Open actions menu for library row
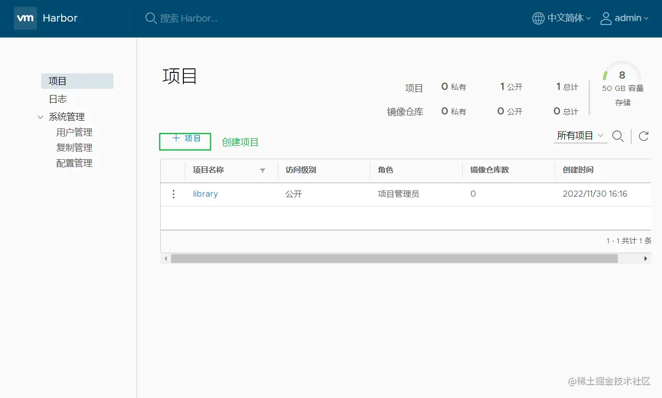The width and height of the screenshot is (662, 398). tap(174, 194)
